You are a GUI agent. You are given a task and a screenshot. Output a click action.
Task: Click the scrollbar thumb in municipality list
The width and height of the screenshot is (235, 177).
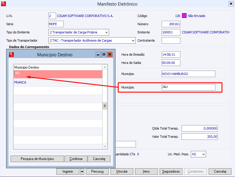tap(105, 106)
